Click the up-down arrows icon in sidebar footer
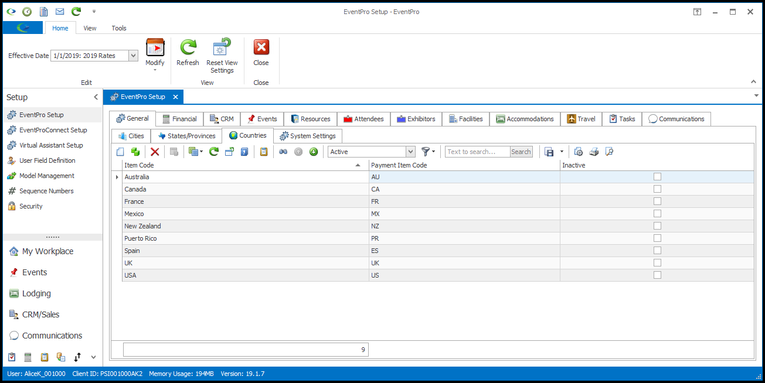The image size is (765, 383). (77, 357)
